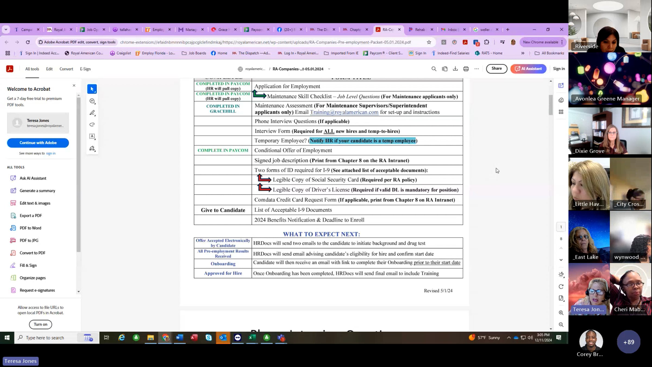Open the AI Assistant button

[x=528, y=69]
